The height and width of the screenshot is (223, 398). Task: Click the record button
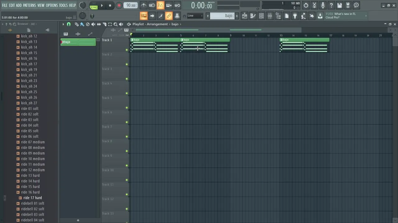(x=119, y=5)
